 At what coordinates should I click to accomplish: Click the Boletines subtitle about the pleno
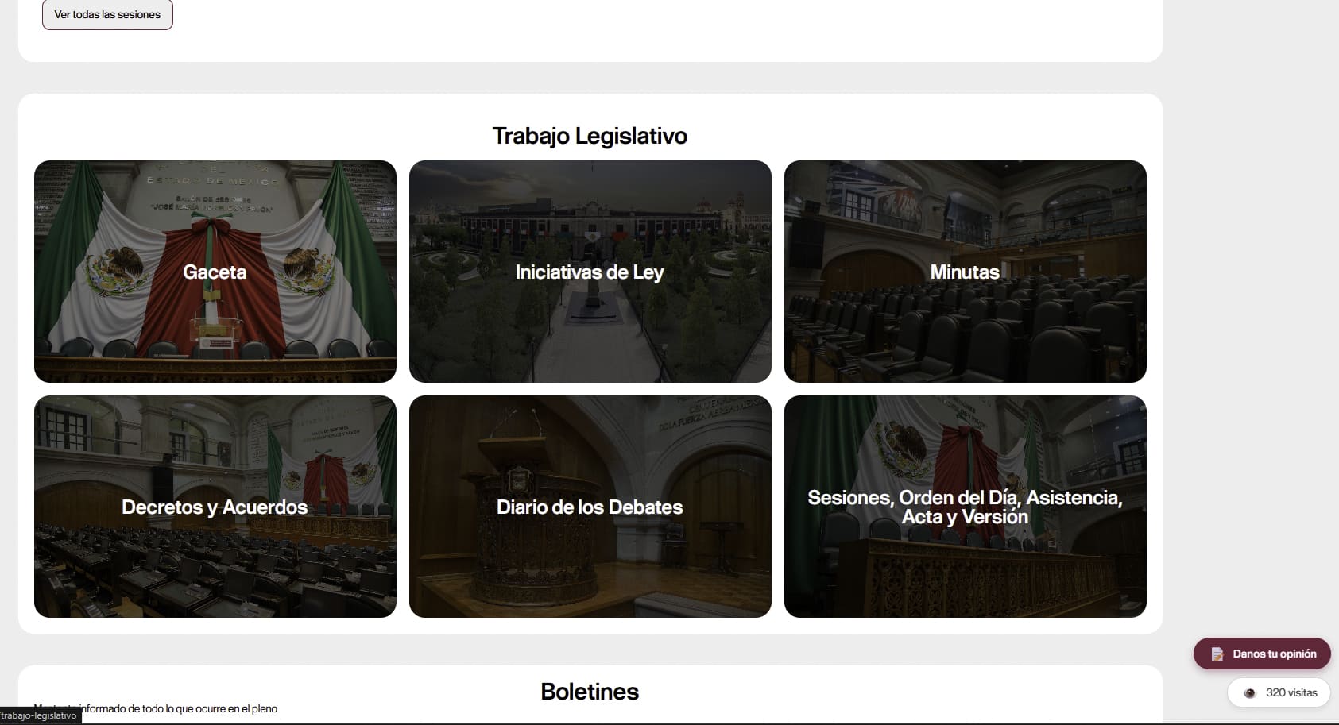click(x=156, y=708)
